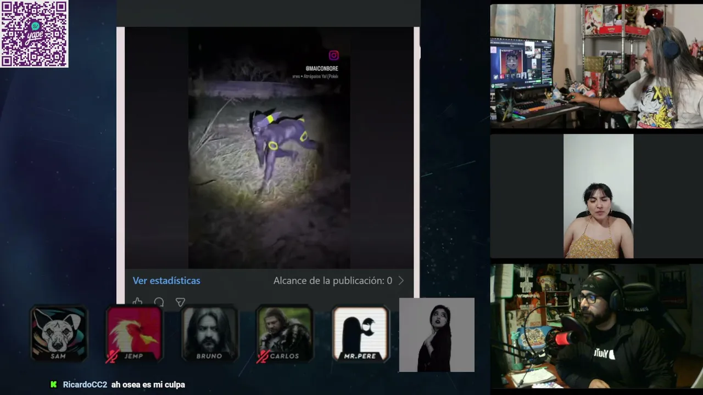
Task: Select the CARLOS avatar
Action: pos(285,334)
